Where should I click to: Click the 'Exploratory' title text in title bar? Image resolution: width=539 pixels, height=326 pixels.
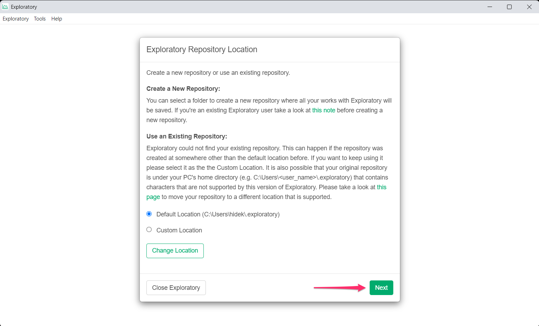pos(24,7)
